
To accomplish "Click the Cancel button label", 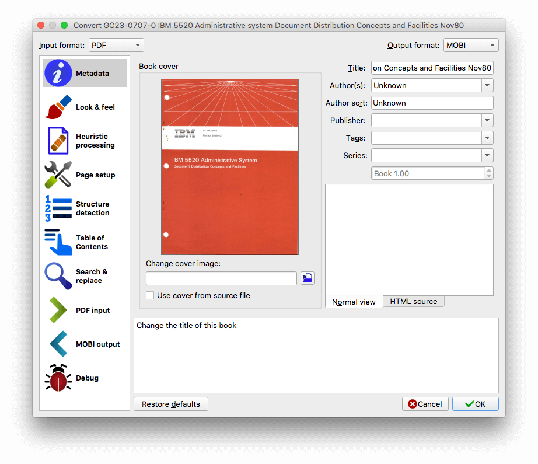I will [430, 404].
